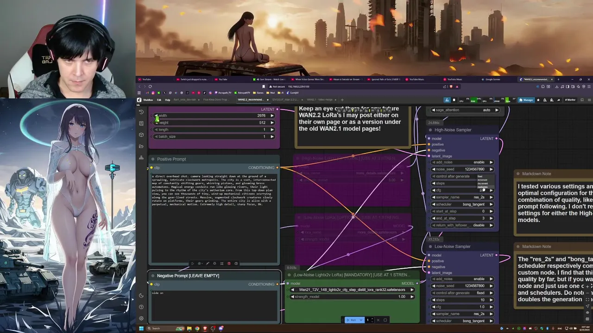
Task: Toggle add_noise in Low-Noise Sampler
Action: click(463, 279)
